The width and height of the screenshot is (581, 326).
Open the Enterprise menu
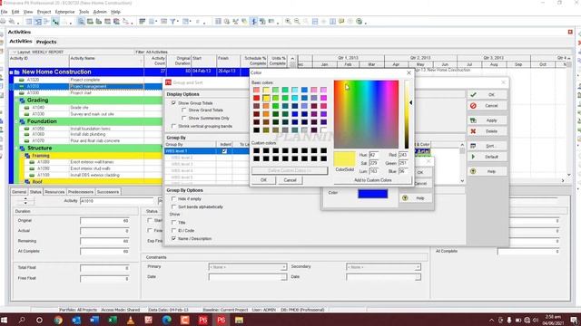pos(64,12)
